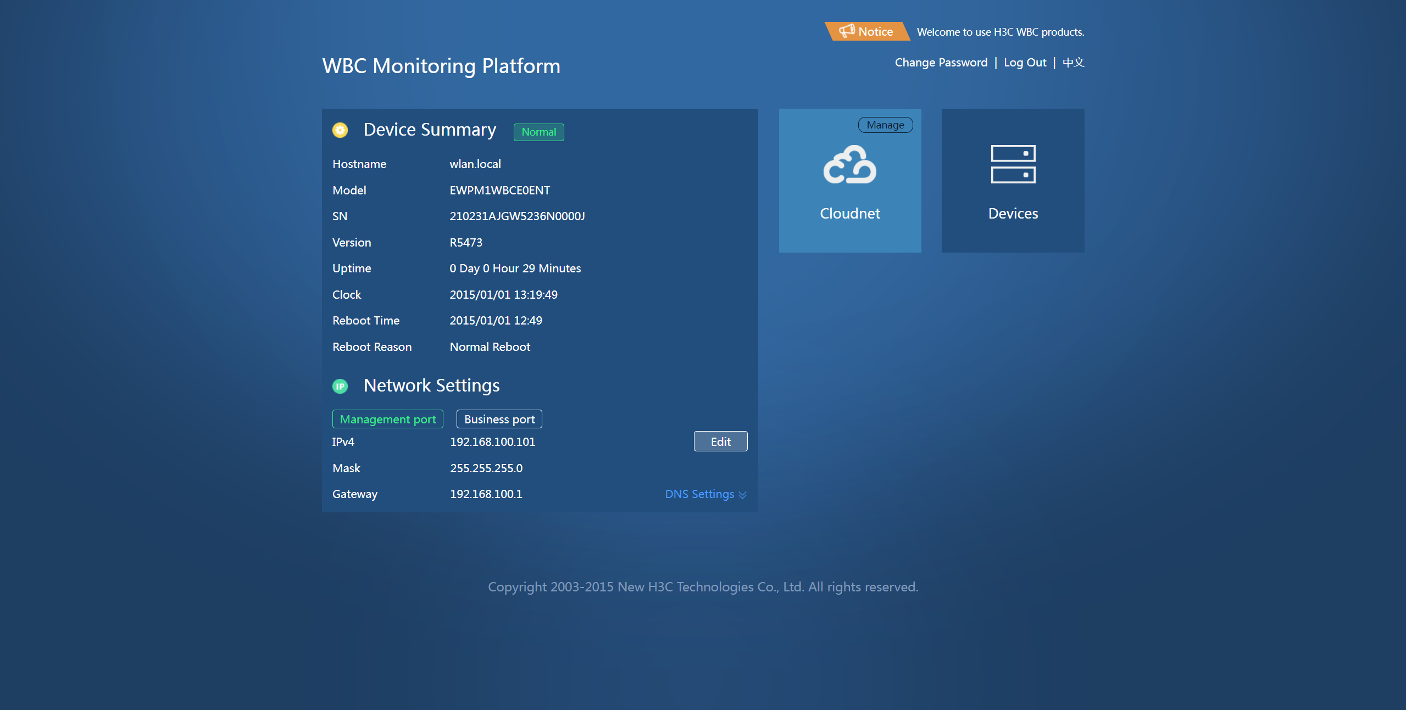Click the Normal status badge
The width and height of the screenshot is (1406, 710).
pyautogui.click(x=538, y=132)
